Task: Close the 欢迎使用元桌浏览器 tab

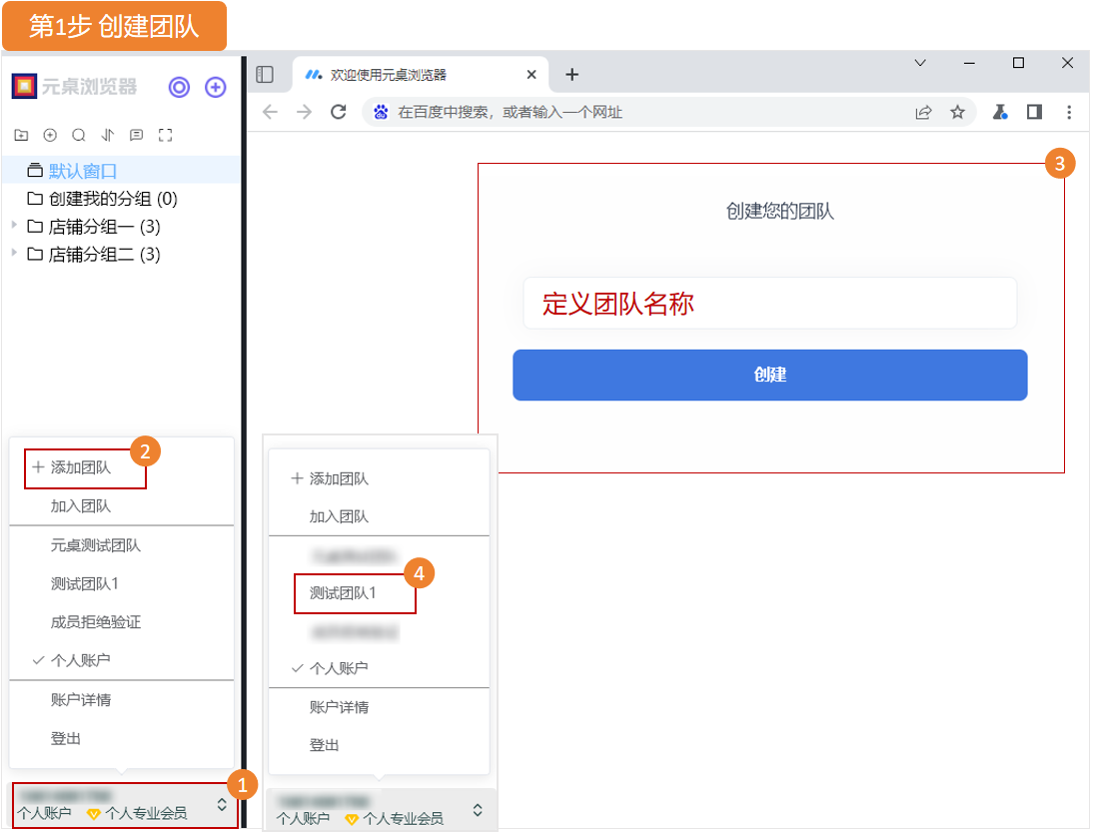Action: click(532, 74)
